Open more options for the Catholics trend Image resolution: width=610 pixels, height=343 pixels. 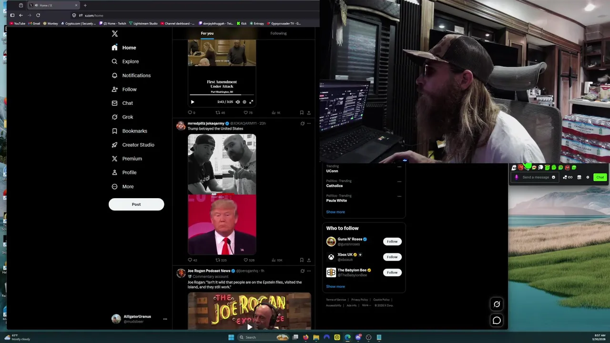tap(399, 182)
